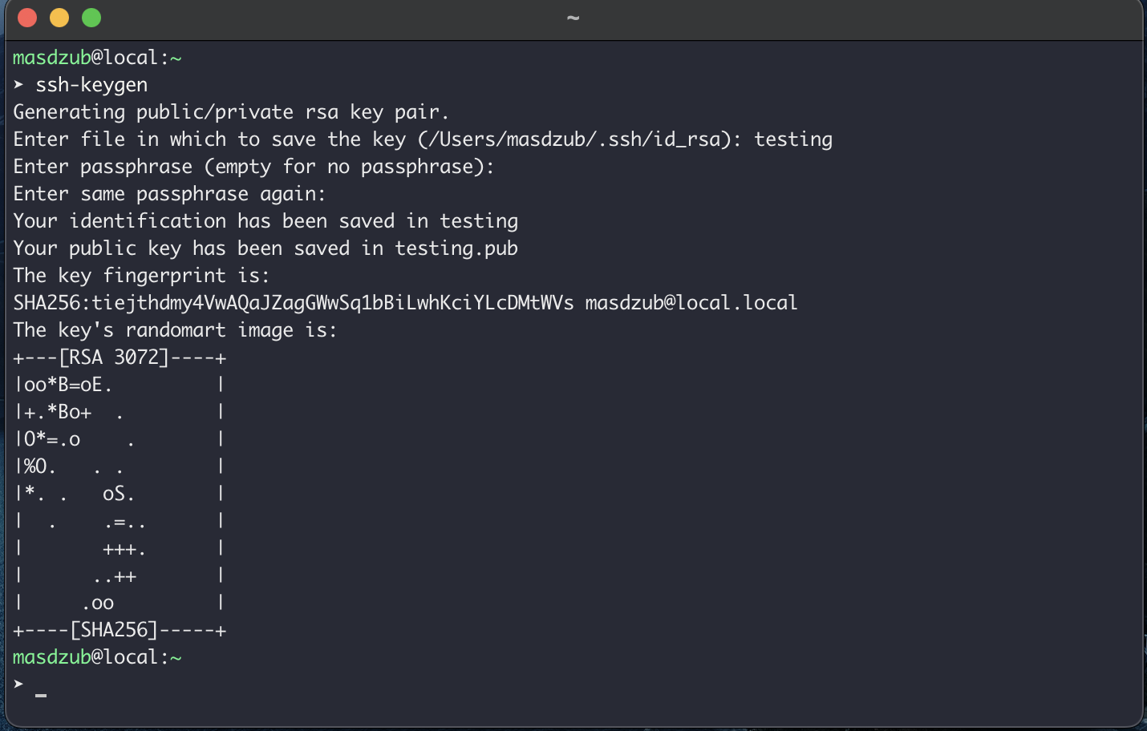Click the prompt arrow before ssh-keygen

click(x=18, y=85)
